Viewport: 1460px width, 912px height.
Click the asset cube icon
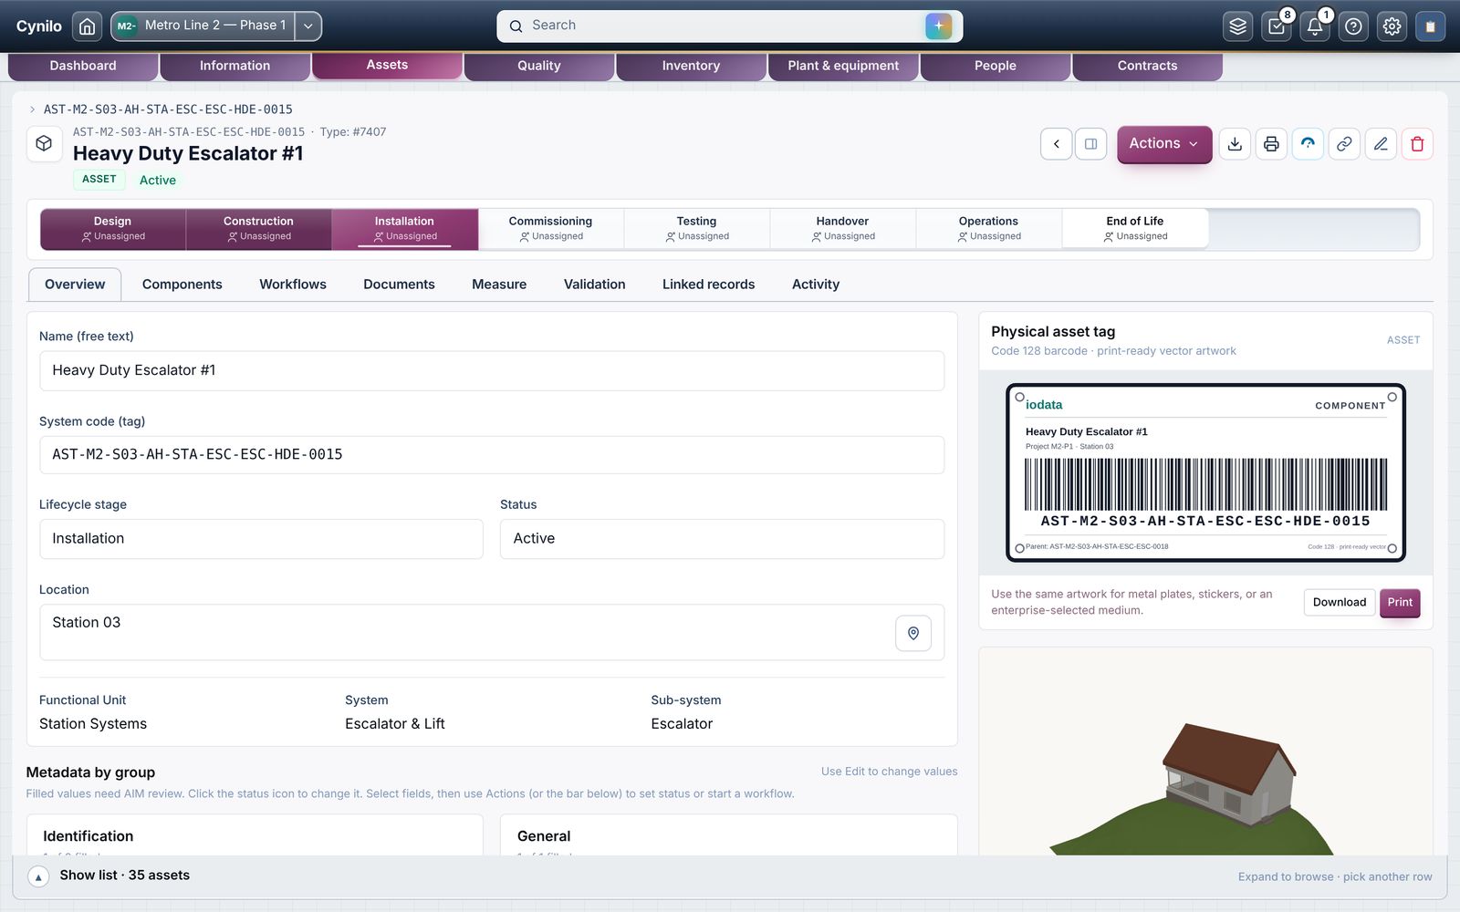point(44,143)
